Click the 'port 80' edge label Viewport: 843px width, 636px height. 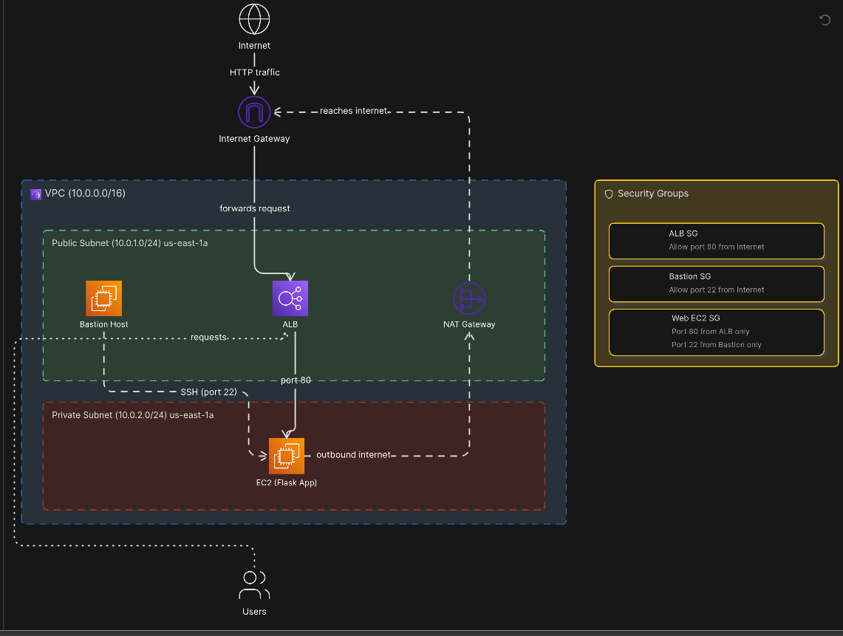click(296, 380)
